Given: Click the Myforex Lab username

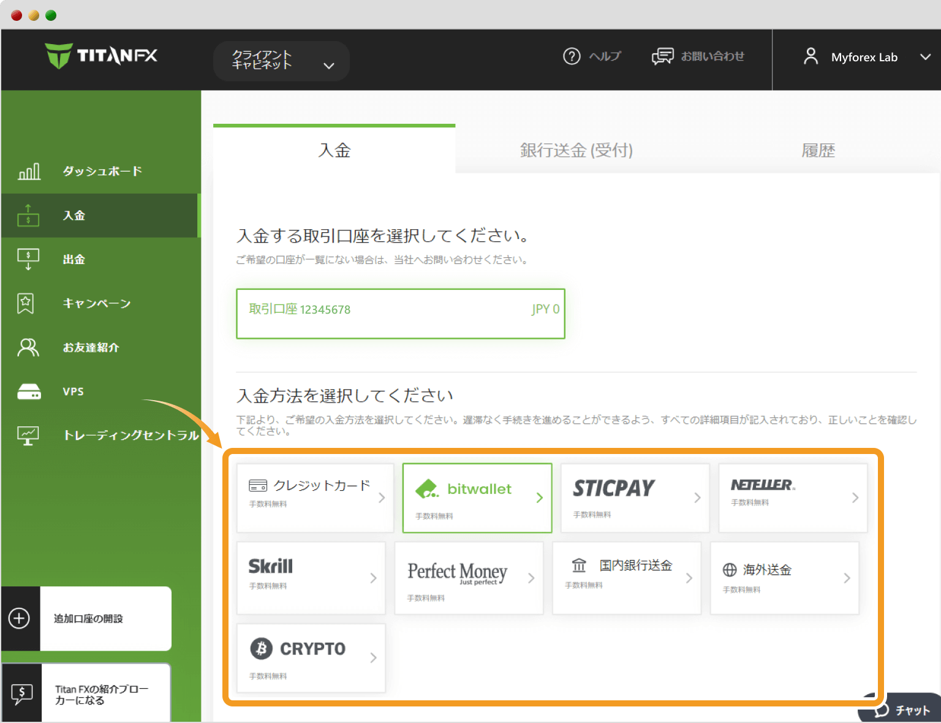Looking at the screenshot, I should coord(864,57).
